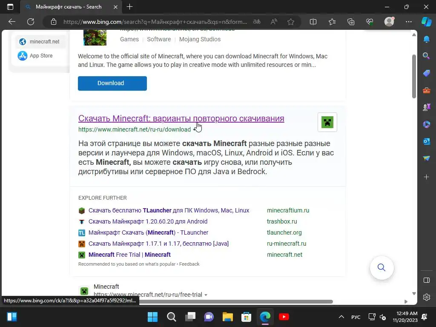Viewport: 436px width, 327px height.
Task: Click the Feedback link
Action: tap(189, 264)
